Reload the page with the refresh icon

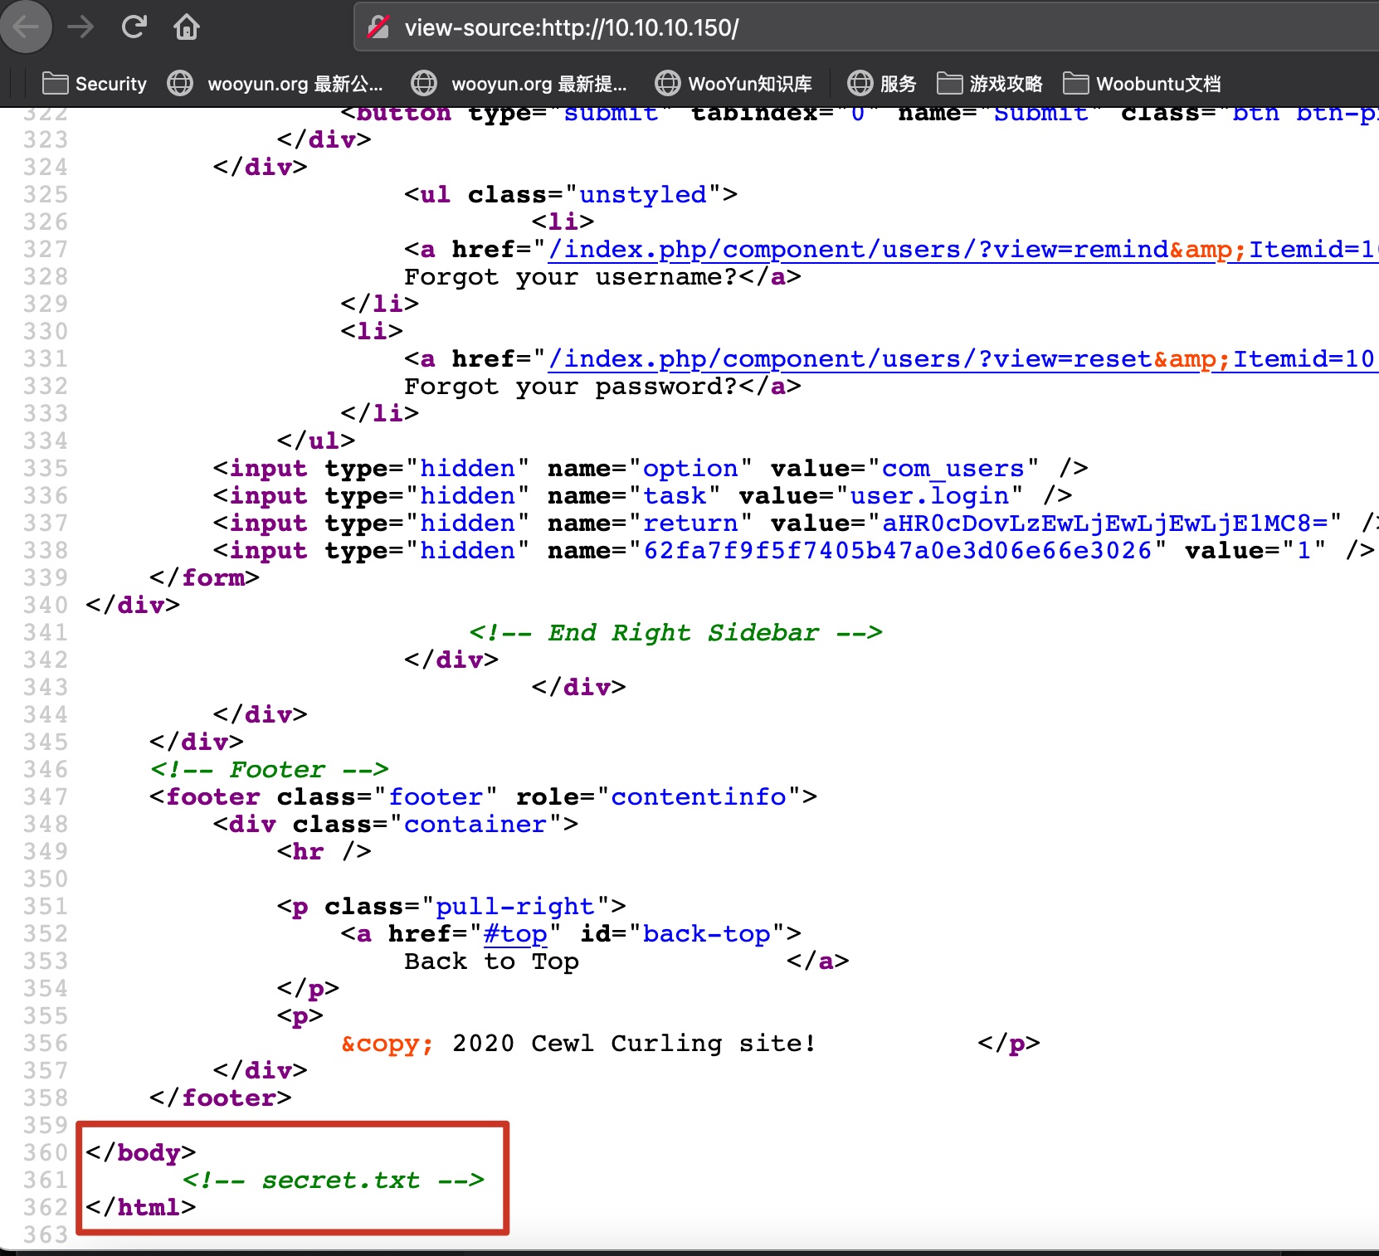pyautogui.click(x=134, y=27)
